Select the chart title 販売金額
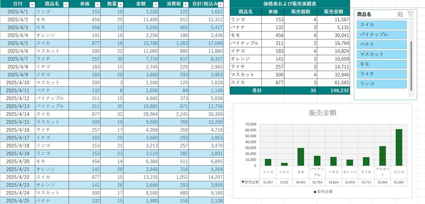 [323, 113]
